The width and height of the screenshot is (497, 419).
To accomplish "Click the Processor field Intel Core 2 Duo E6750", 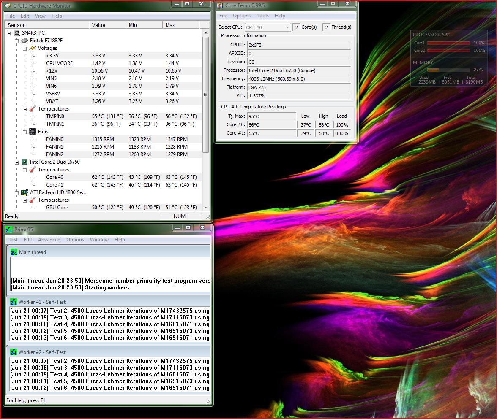I will (x=299, y=70).
